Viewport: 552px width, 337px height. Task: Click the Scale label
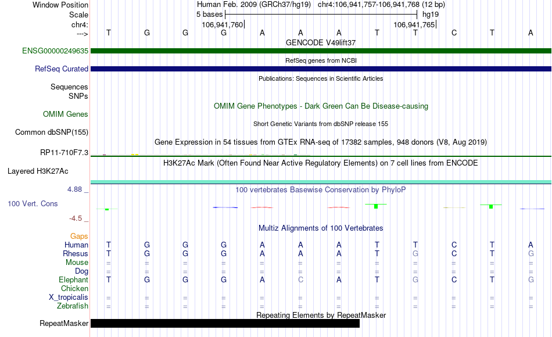[78, 15]
